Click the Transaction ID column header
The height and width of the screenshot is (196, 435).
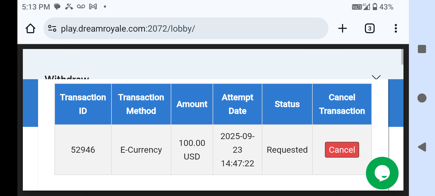83,104
